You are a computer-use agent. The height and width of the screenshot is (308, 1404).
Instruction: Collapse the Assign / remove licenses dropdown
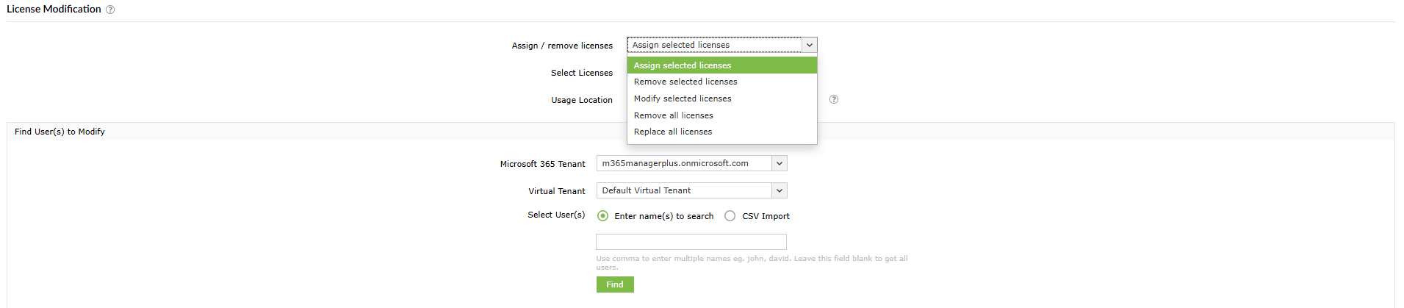(x=809, y=45)
